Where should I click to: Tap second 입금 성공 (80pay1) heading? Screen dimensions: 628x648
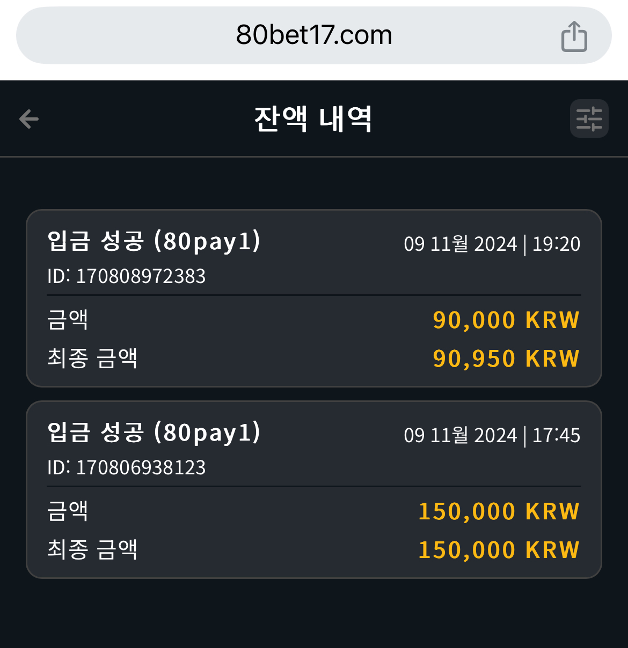154,432
